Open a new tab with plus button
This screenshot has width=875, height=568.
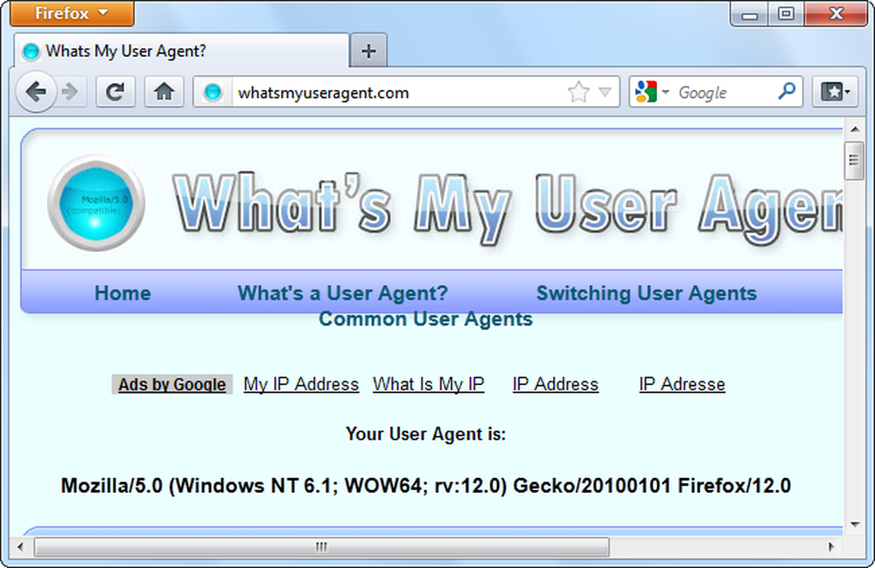click(368, 52)
